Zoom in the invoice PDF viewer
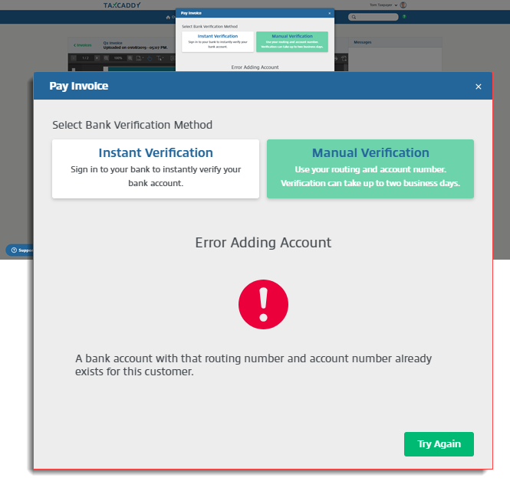Viewport: 510px width, 481px height. (130, 58)
